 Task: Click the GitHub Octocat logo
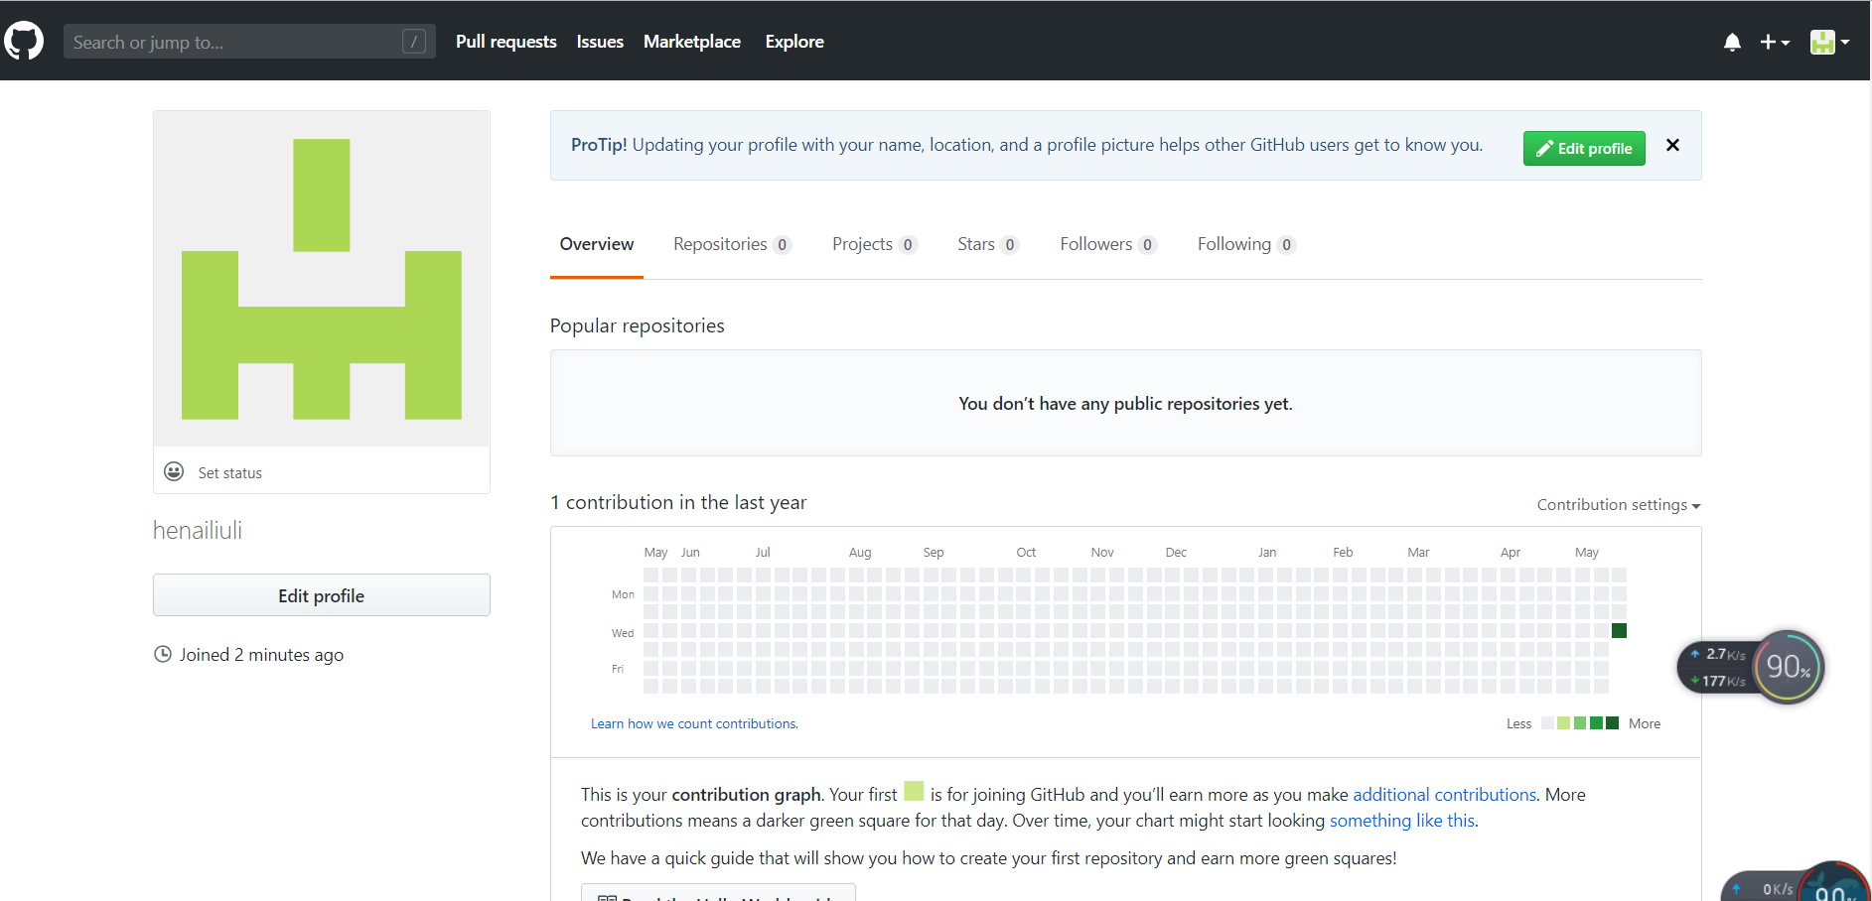(x=24, y=42)
